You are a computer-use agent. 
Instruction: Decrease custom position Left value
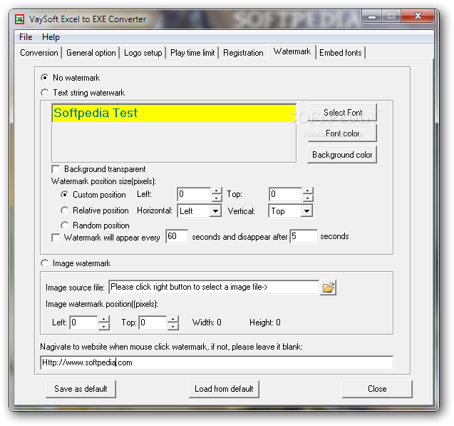click(217, 198)
